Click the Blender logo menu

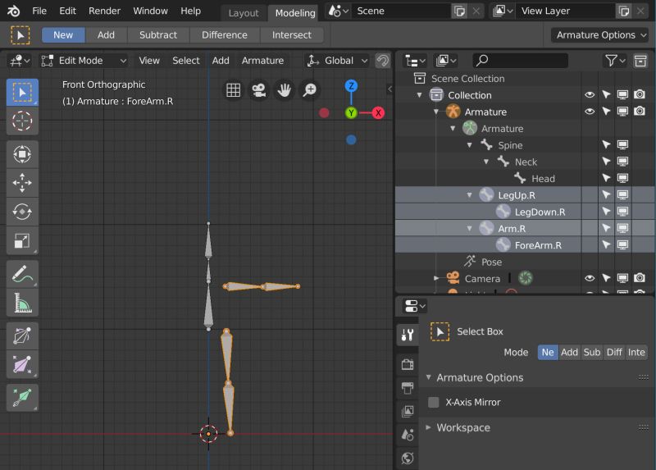(13, 11)
